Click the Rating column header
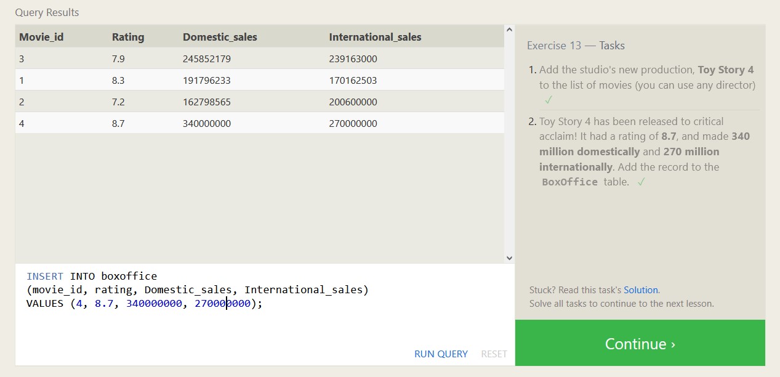 click(x=128, y=37)
